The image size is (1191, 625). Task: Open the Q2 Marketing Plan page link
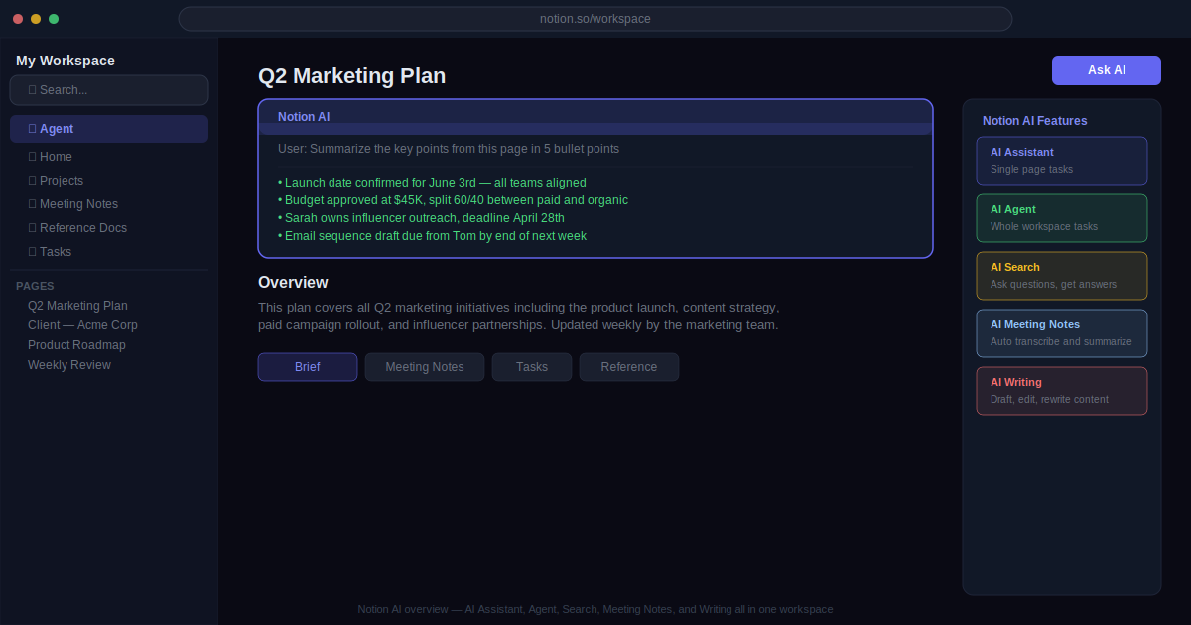[77, 306]
